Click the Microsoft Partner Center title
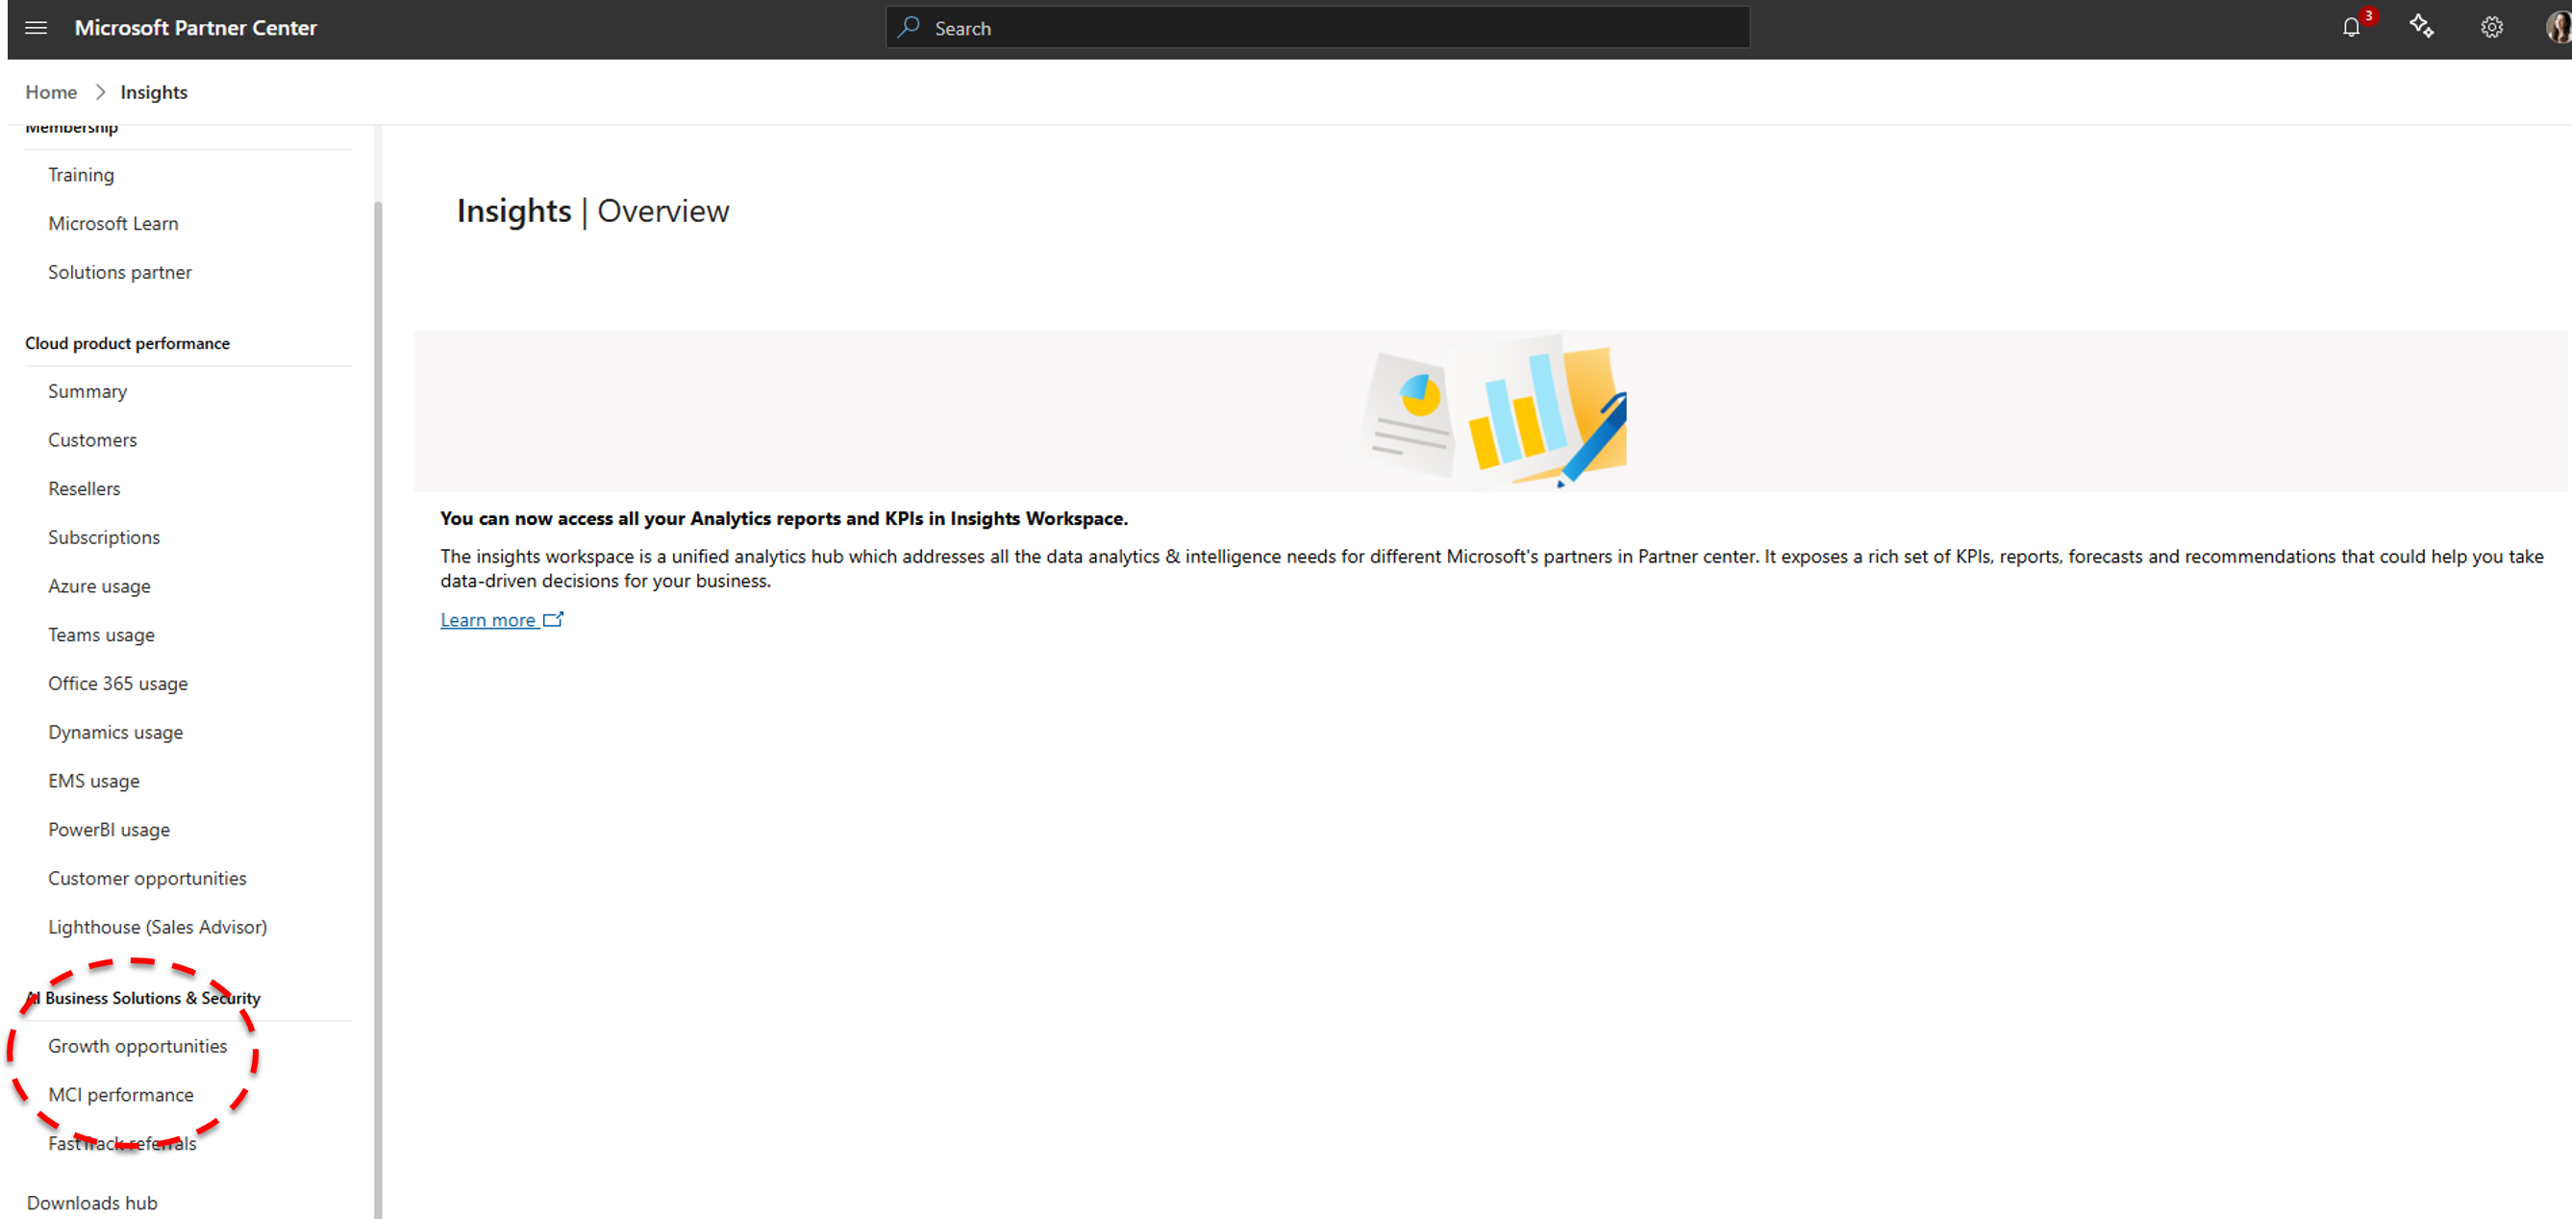This screenshot has width=2572, height=1219. (x=196, y=28)
